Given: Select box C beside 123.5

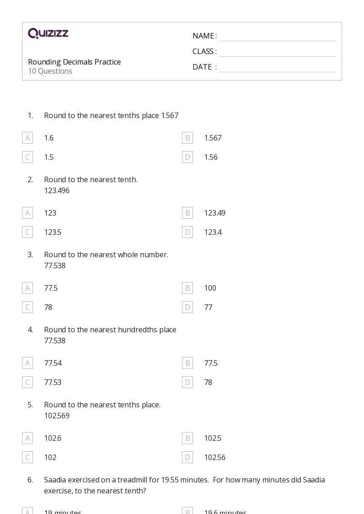Looking at the screenshot, I should coord(28,233).
